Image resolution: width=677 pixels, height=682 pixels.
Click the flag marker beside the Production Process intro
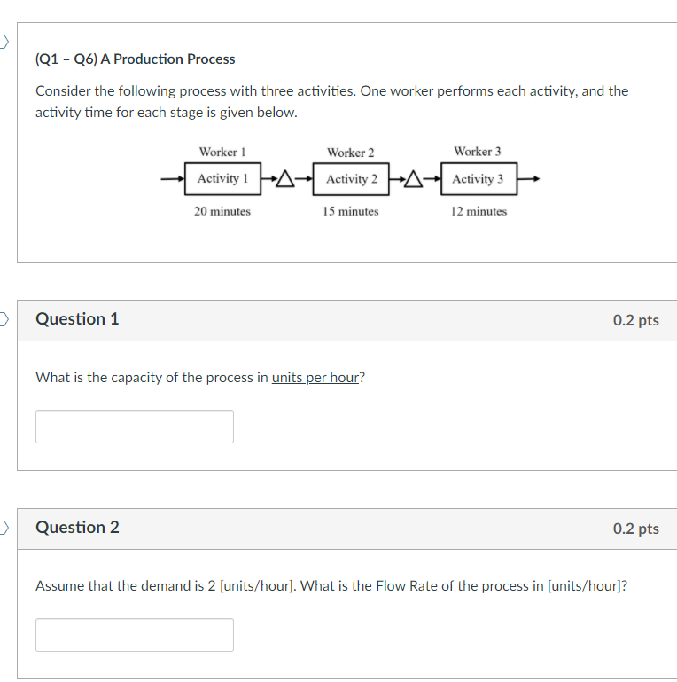click(x=4, y=41)
